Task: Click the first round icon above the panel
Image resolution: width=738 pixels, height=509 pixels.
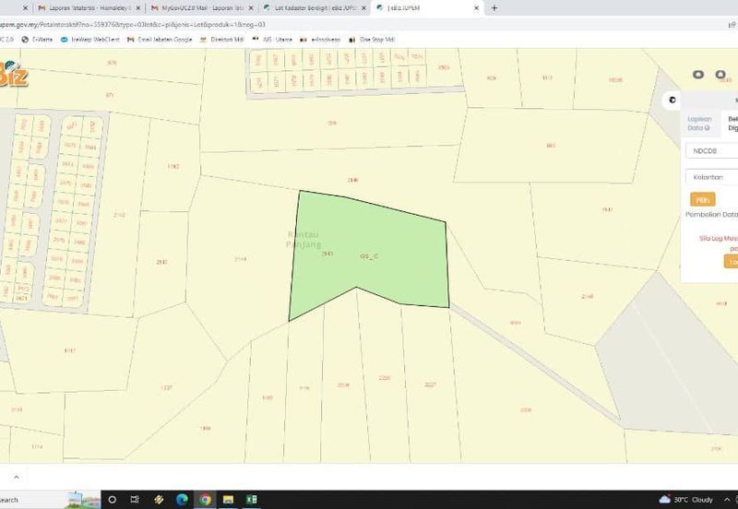Action: click(697, 75)
